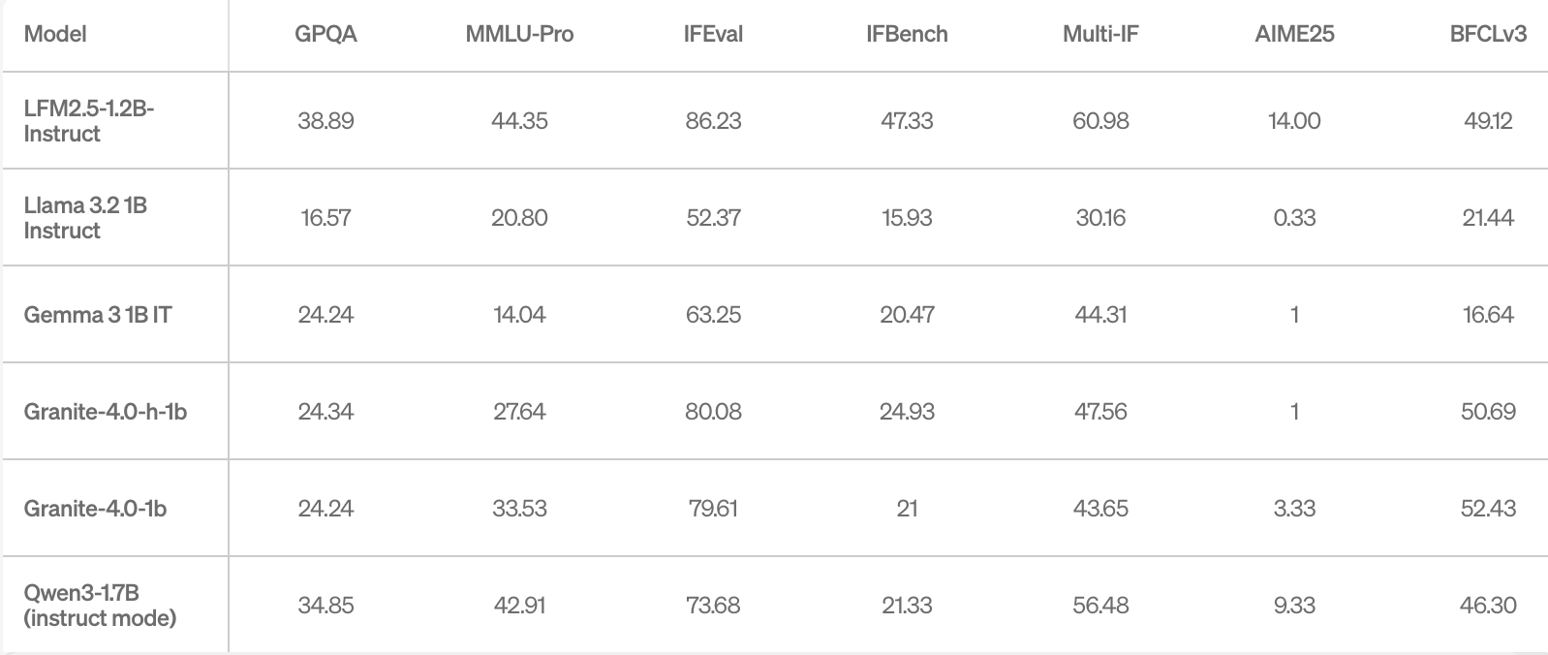1548x655 pixels.
Task: Select the Gemma 3 1B IT row label
Action: 98,315
